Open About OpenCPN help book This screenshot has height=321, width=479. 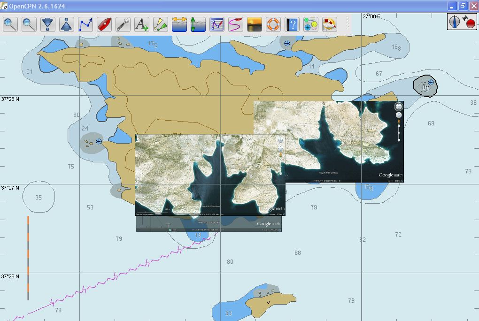292,24
